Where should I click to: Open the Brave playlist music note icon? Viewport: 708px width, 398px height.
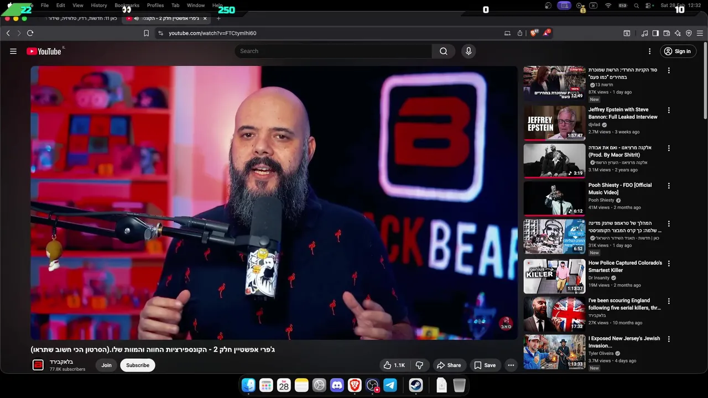coord(644,33)
